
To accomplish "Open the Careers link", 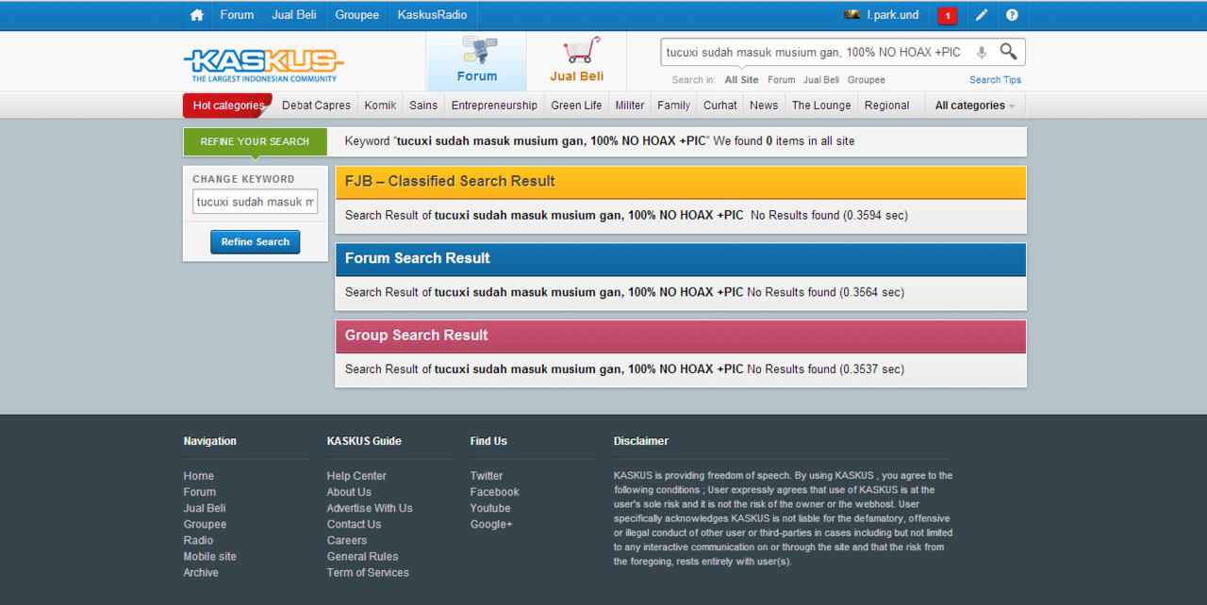I will pos(347,540).
